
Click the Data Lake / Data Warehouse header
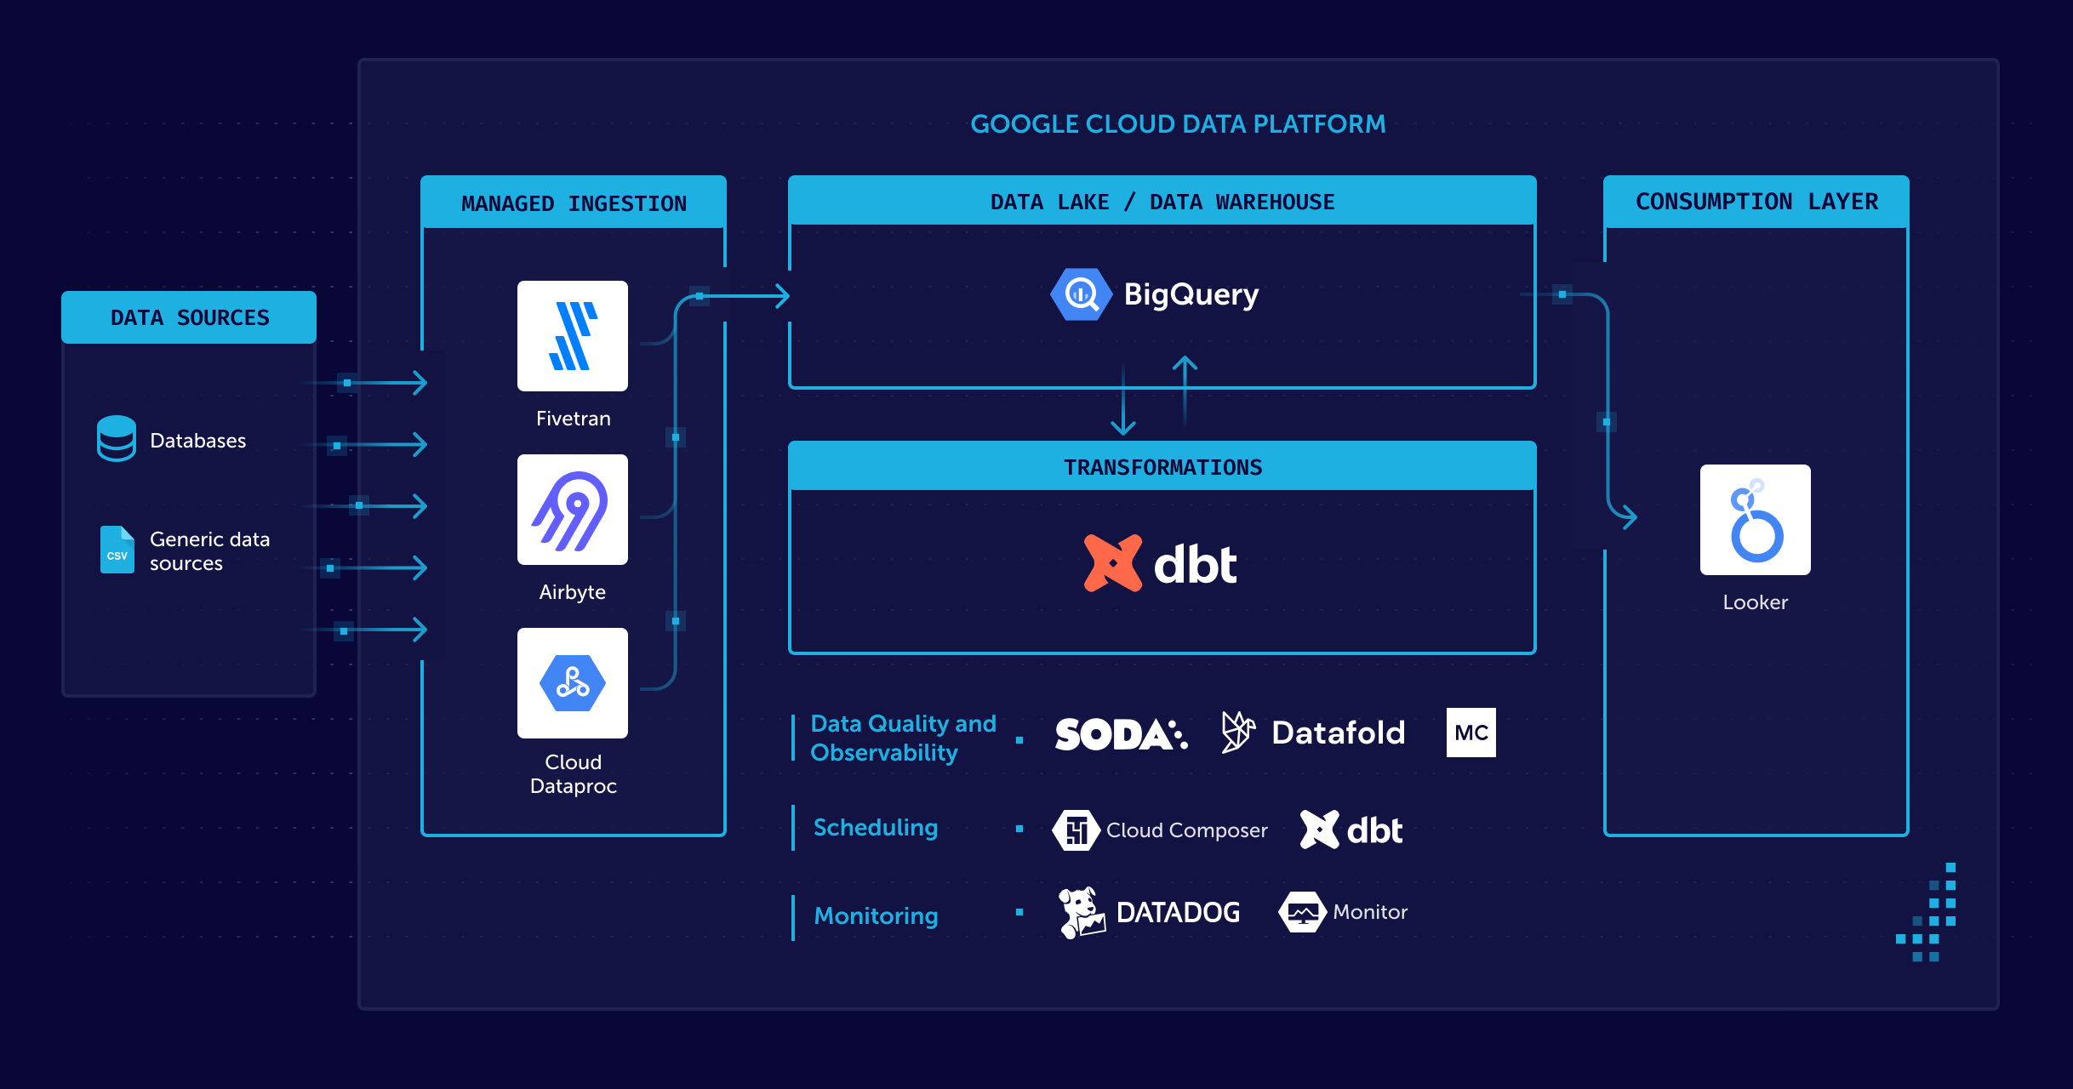[1162, 201]
